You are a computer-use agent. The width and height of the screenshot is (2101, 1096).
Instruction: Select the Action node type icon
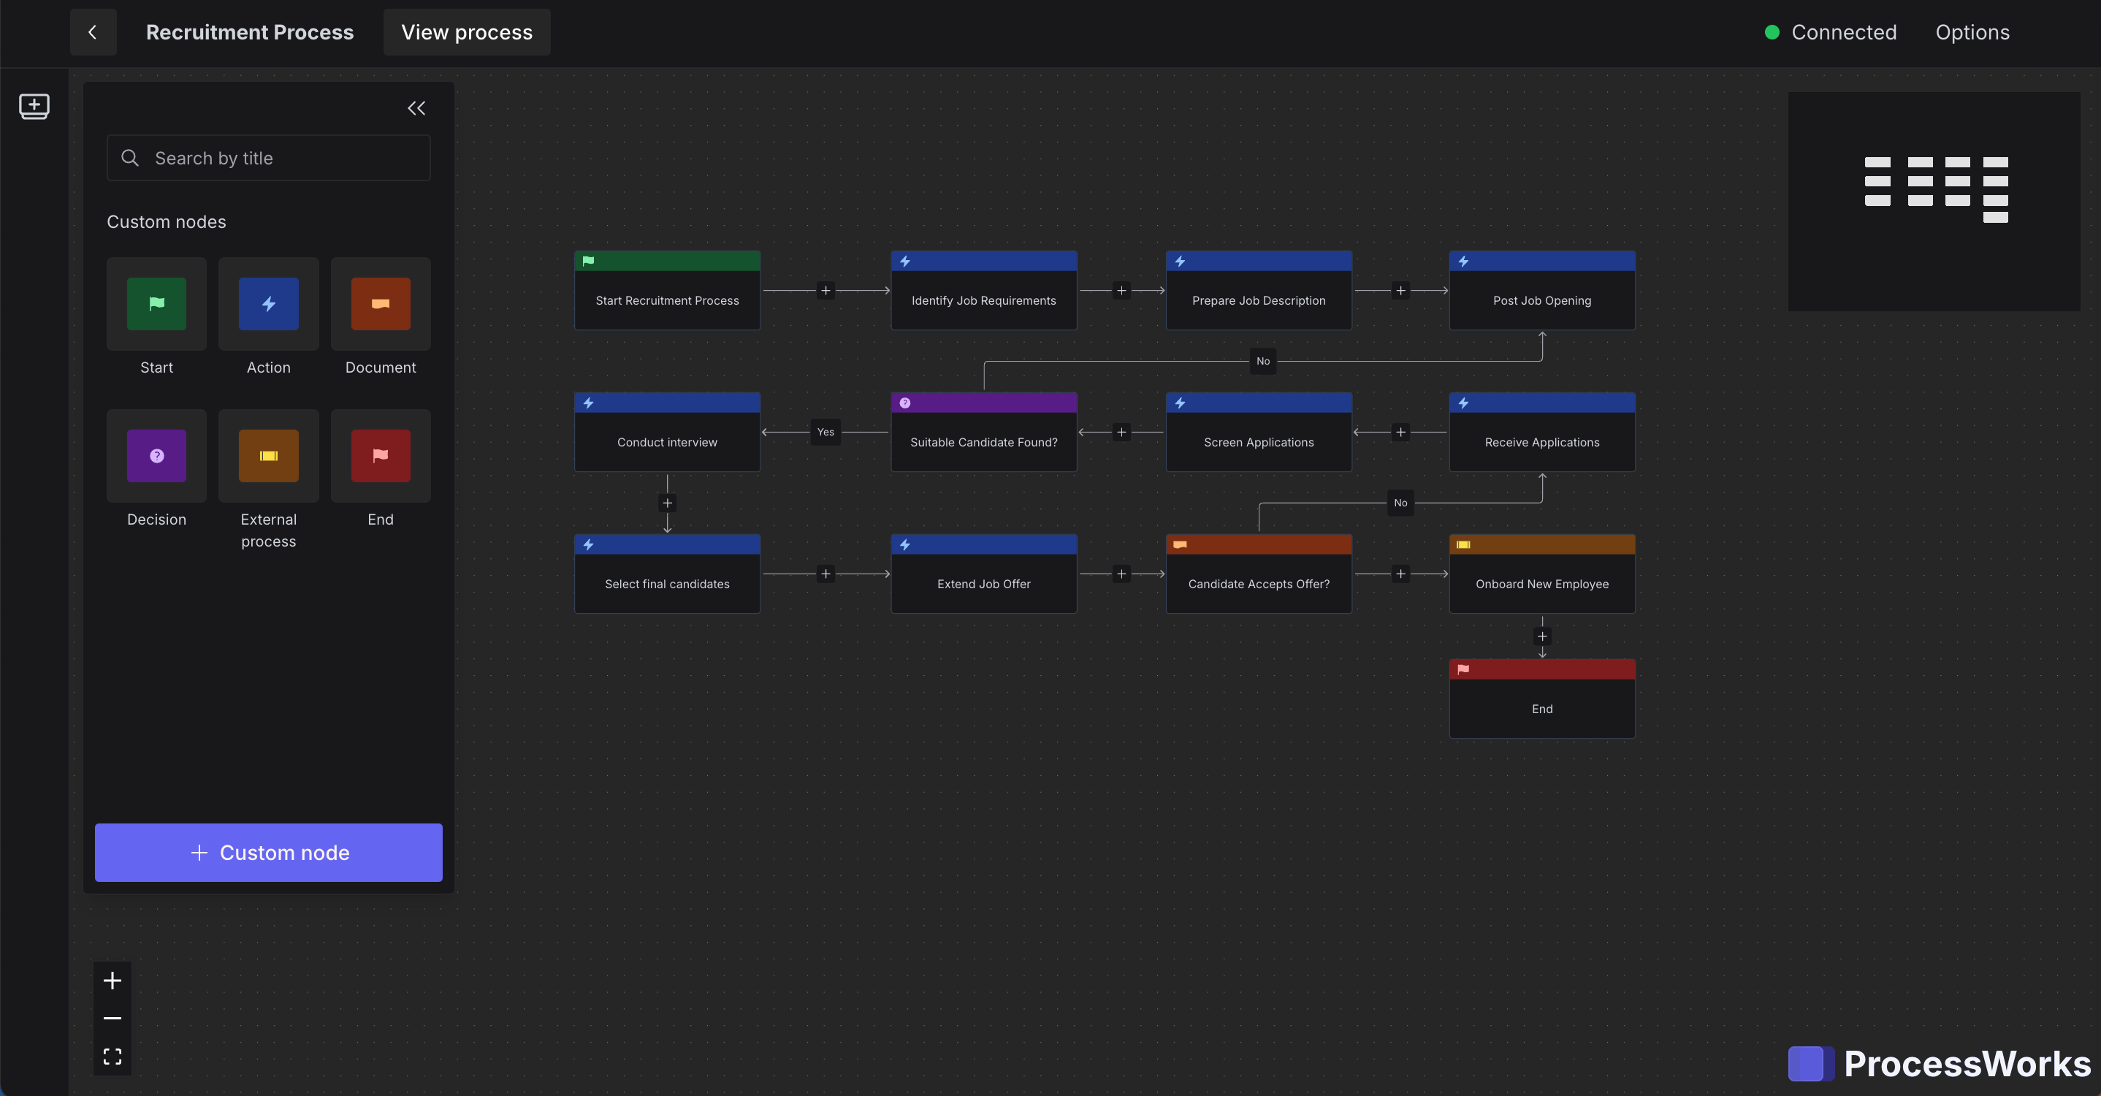268,304
